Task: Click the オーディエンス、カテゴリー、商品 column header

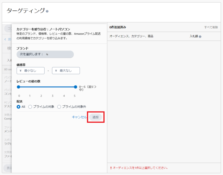Action: click(131, 36)
